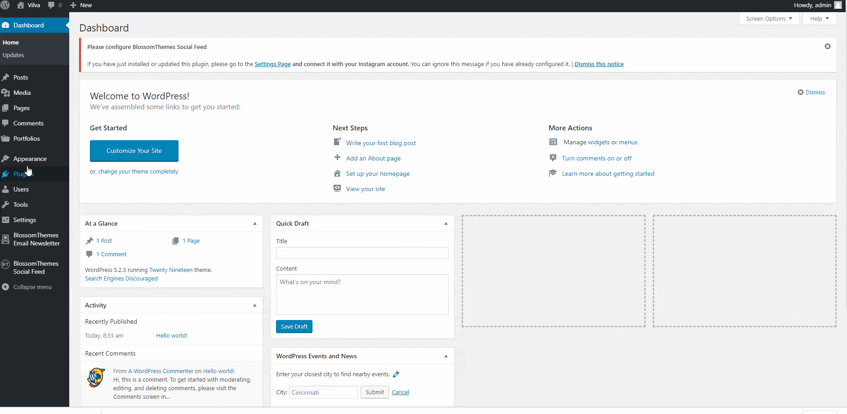
Task: Click the 1 Page link
Action: pyautogui.click(x=191, y=241)
